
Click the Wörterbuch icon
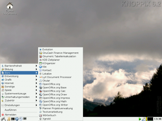(x=40, y=115)
